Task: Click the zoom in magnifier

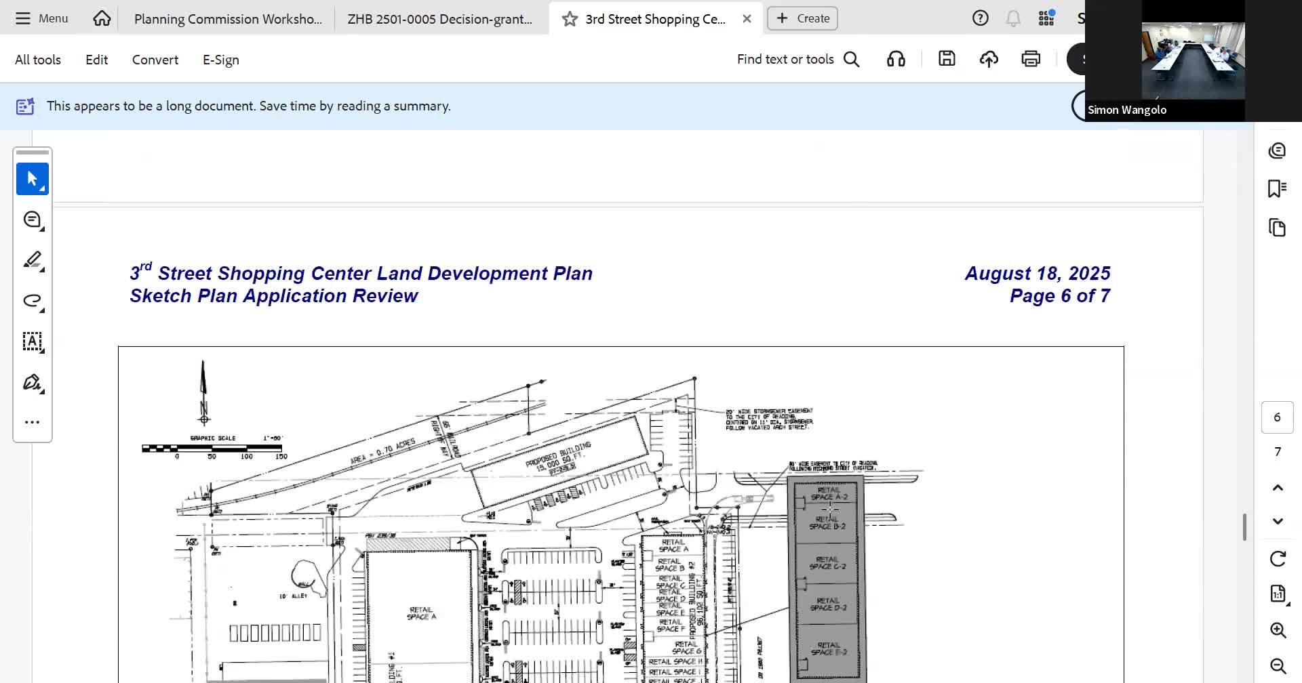Action: 1278,630
